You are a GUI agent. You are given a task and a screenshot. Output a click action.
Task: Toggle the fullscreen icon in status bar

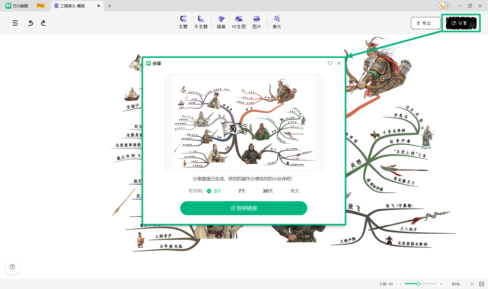pyautogui.click(x=482, y=284)
